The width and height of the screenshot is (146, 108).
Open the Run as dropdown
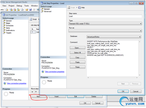point(105,31)
